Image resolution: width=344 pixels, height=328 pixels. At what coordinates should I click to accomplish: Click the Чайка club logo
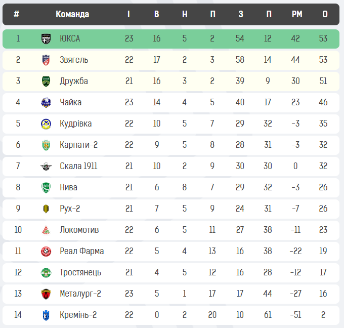tap(46, 102)
